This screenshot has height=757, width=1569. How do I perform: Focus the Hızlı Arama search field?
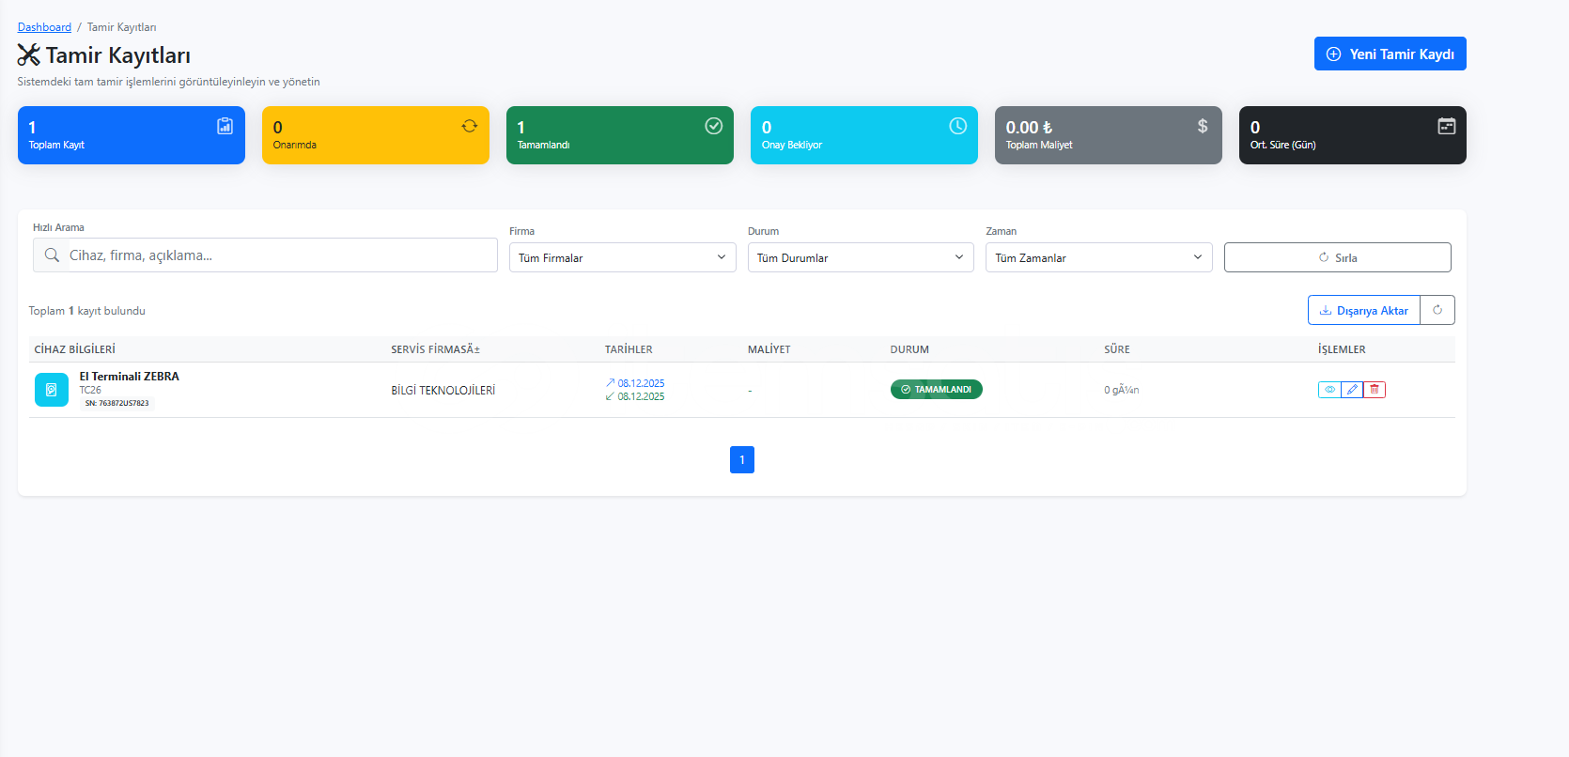(282, 255)
